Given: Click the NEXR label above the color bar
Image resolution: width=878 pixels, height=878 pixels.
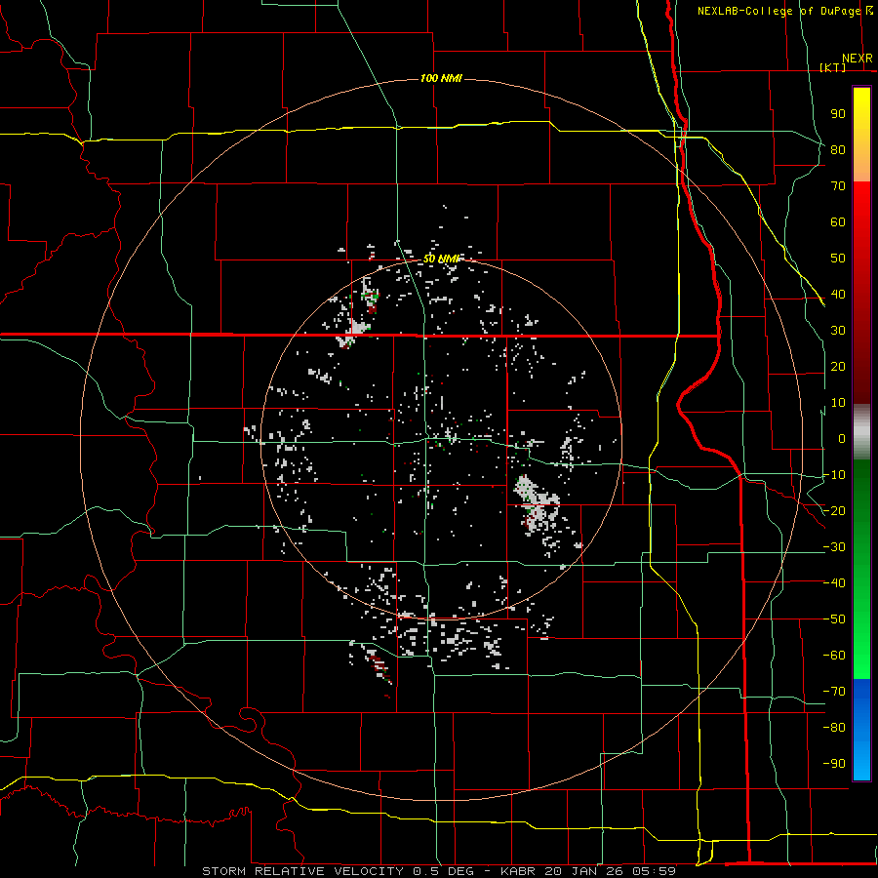Looking at the screenshot, I should pos(858,59).
